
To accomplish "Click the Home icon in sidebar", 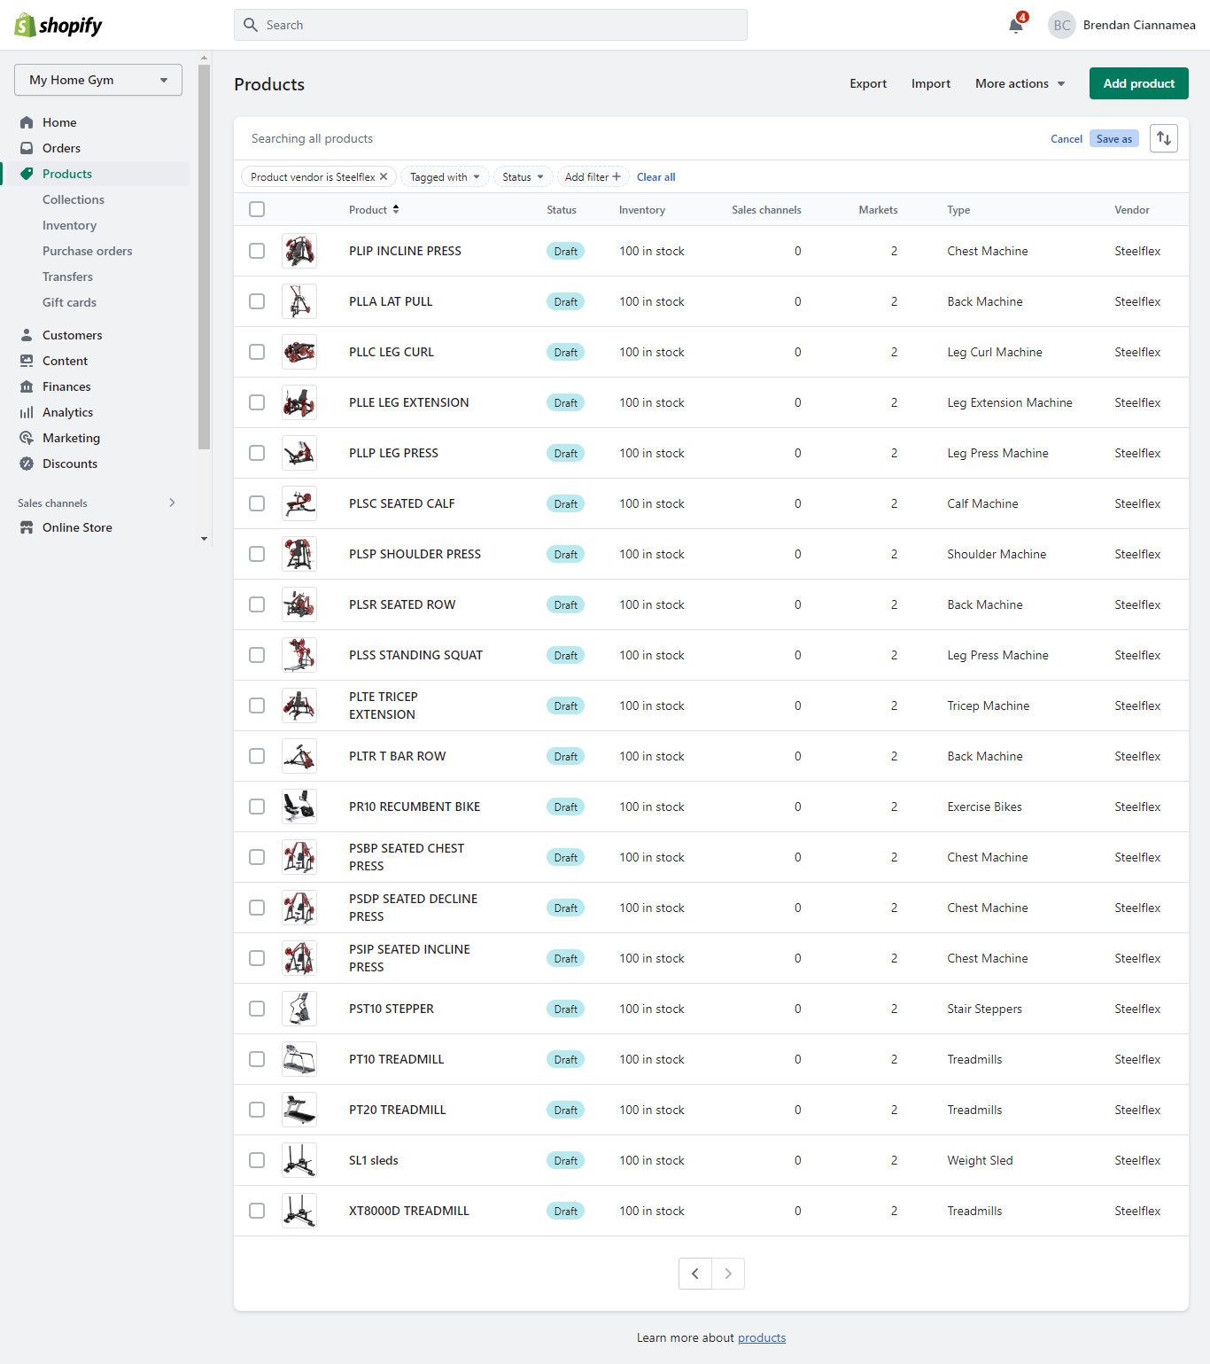I will coord(27,122).
